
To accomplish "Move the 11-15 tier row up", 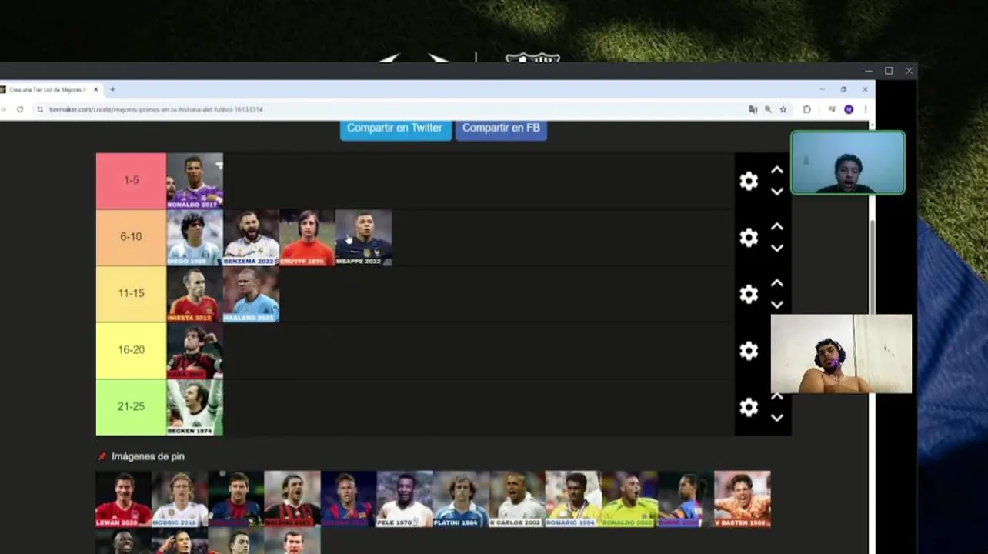I will [x=777, y=283].
